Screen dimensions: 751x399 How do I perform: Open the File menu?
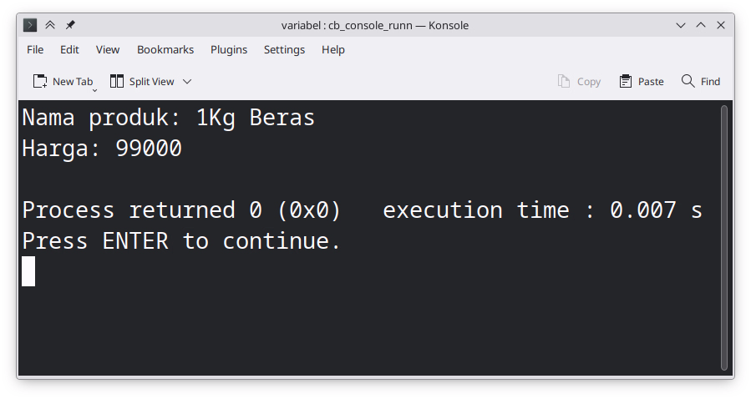tap(35, 49)
